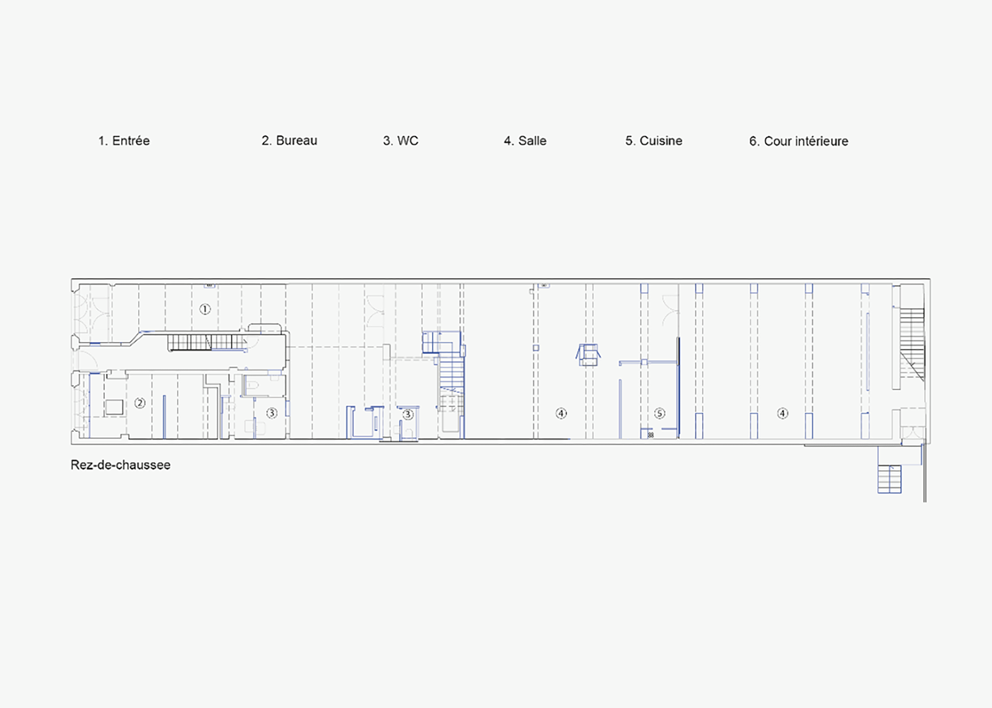Select the '4. Salle' legend entry

(525, 141)
